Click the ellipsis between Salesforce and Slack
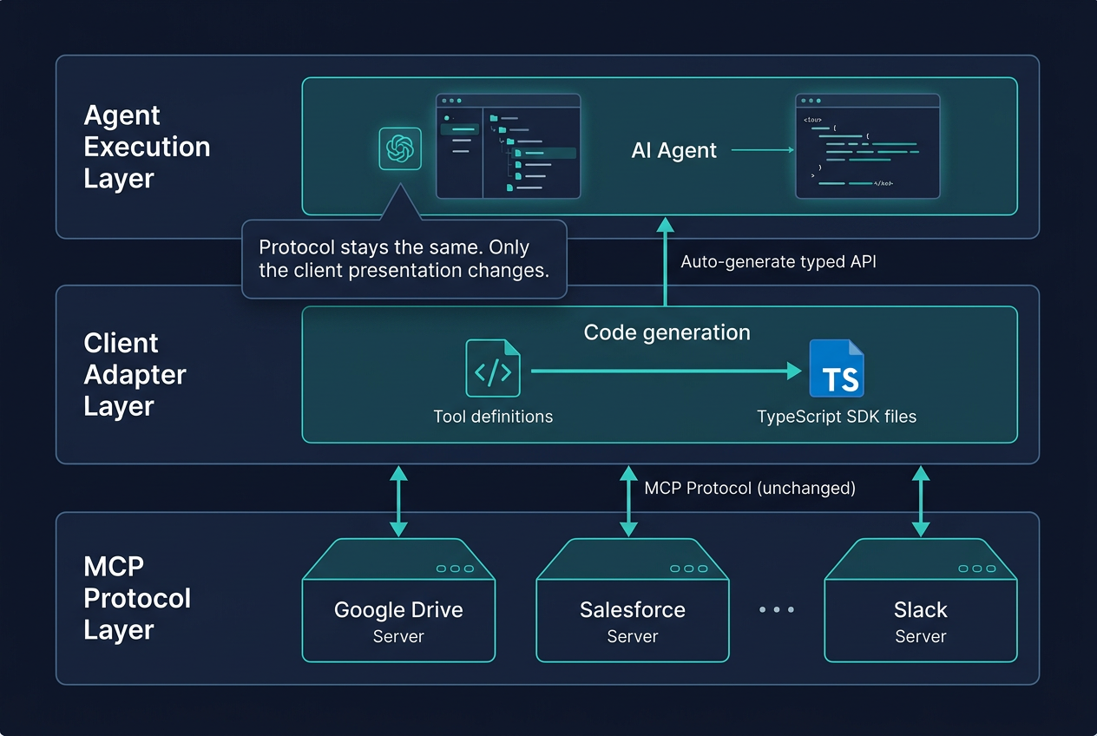 point(777,610)
